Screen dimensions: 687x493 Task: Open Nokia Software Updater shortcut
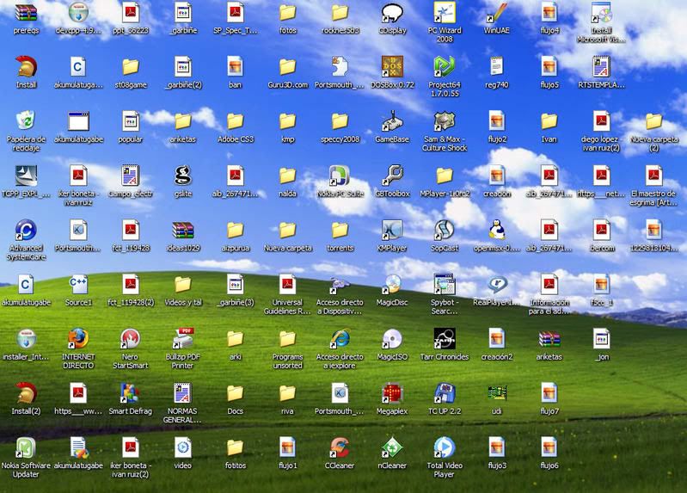[x=26, y=447]
